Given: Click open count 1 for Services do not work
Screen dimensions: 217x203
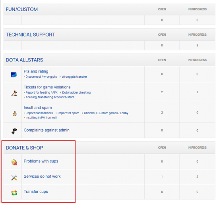Looking at the screenshot, I should click(162, 176).
